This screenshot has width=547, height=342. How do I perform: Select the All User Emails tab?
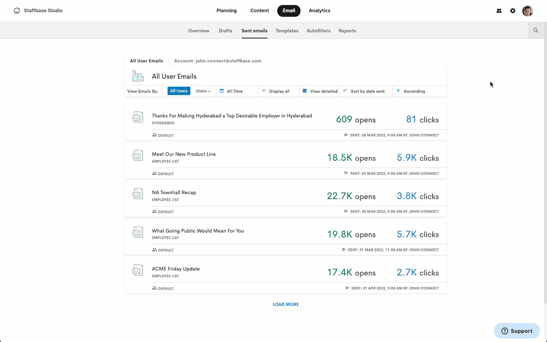click(146, 61)
